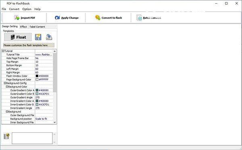242x150 pixels.
Task: Select the Inner Background File row
Action: coord(27,122)
